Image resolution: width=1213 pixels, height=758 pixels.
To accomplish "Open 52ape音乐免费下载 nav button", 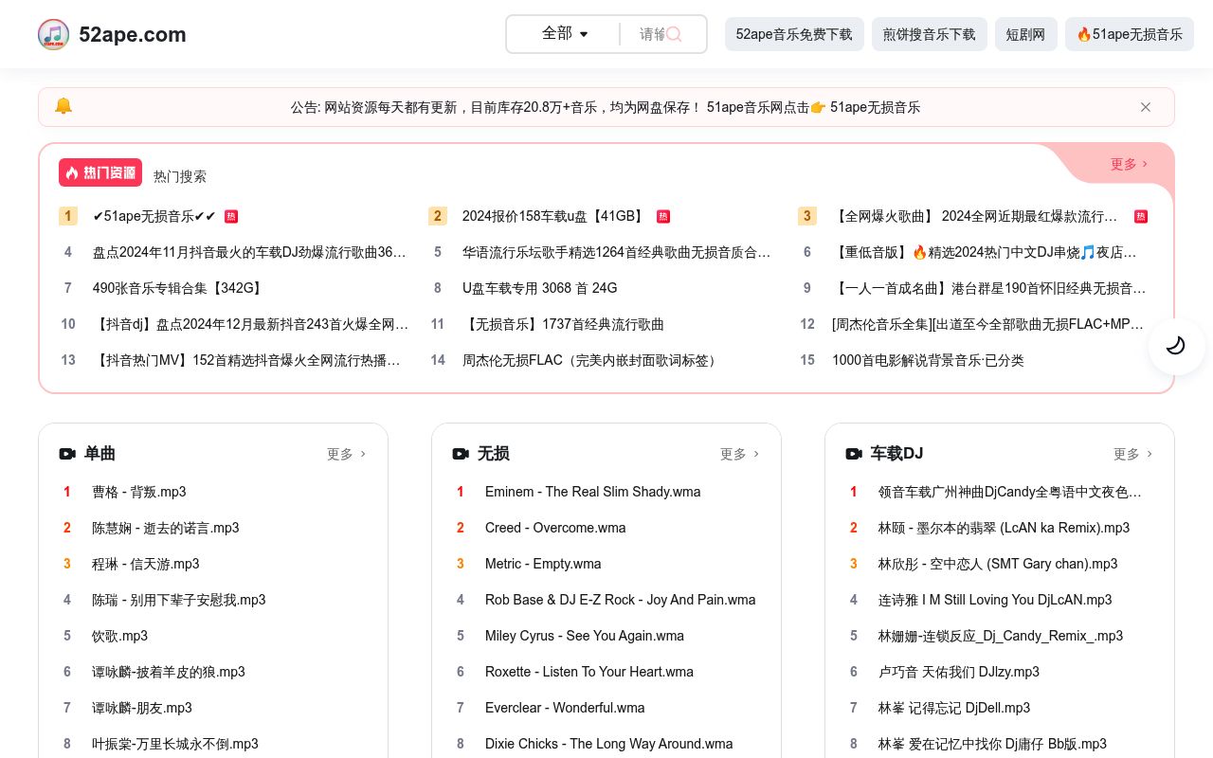I will click(x=794, y=34).
